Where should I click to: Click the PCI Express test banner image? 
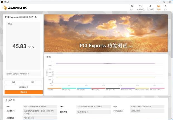106,33
